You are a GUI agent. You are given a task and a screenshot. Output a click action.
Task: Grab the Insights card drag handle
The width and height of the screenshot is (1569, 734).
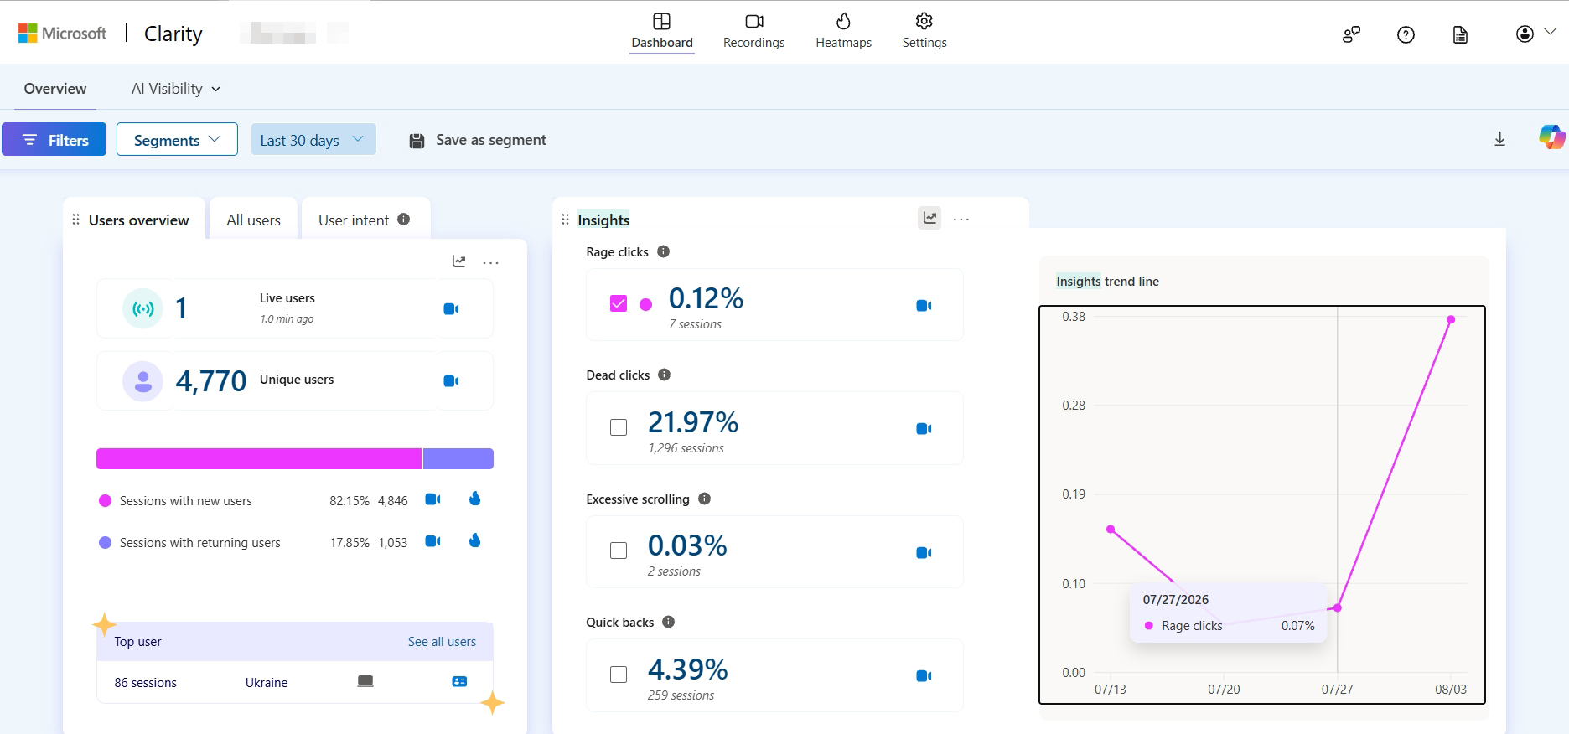[565, 220]
